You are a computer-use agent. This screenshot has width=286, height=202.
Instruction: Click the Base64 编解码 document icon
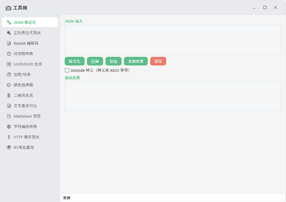[9, 43]
